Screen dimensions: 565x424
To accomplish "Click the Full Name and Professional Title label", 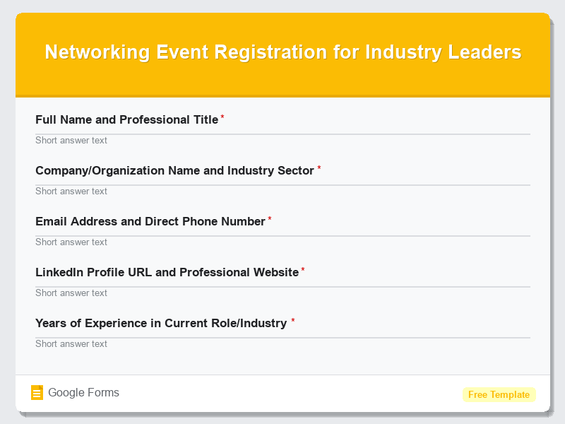I will (126, 119).
